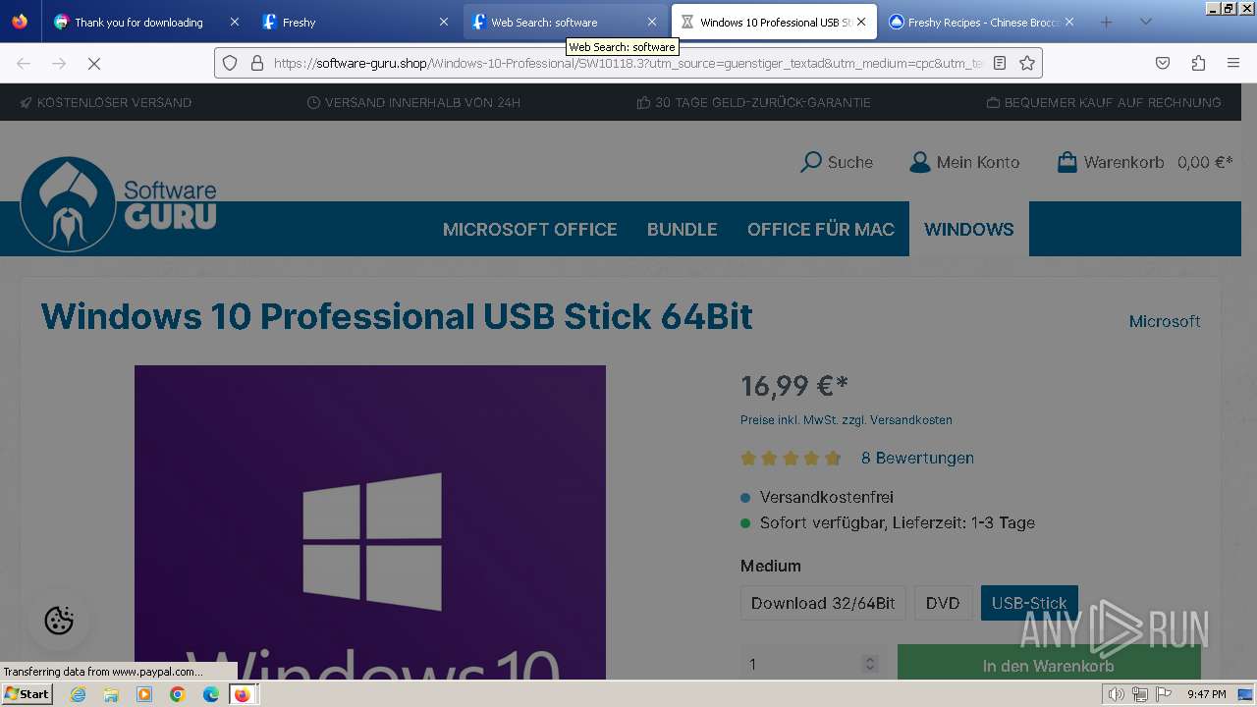Select the USB-Stick medium option
1257x707 pixels.
(x=1029, y=603)
